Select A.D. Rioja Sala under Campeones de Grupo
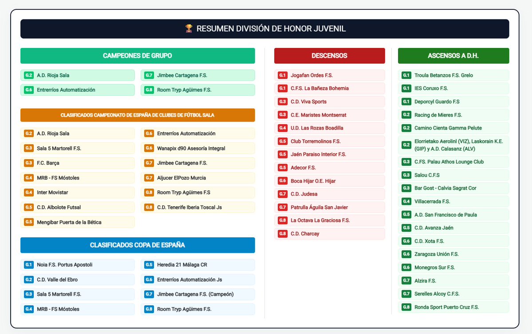The height and width of the screenshot is (334, 532). tap(77, 75)
